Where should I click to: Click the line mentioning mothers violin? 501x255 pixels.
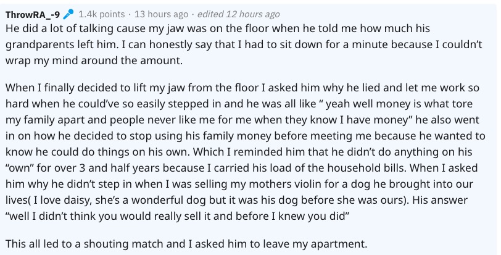pos(240,184)
